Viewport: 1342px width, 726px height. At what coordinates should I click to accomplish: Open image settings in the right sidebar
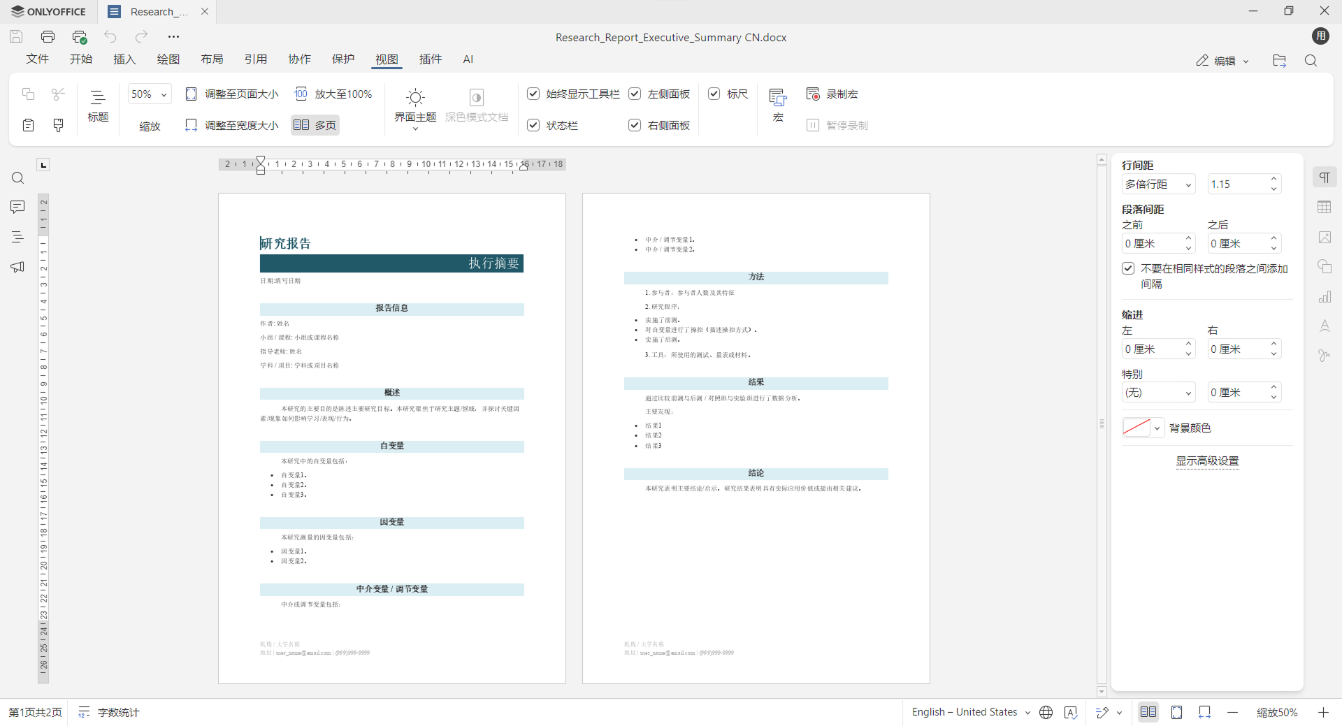1325,238
